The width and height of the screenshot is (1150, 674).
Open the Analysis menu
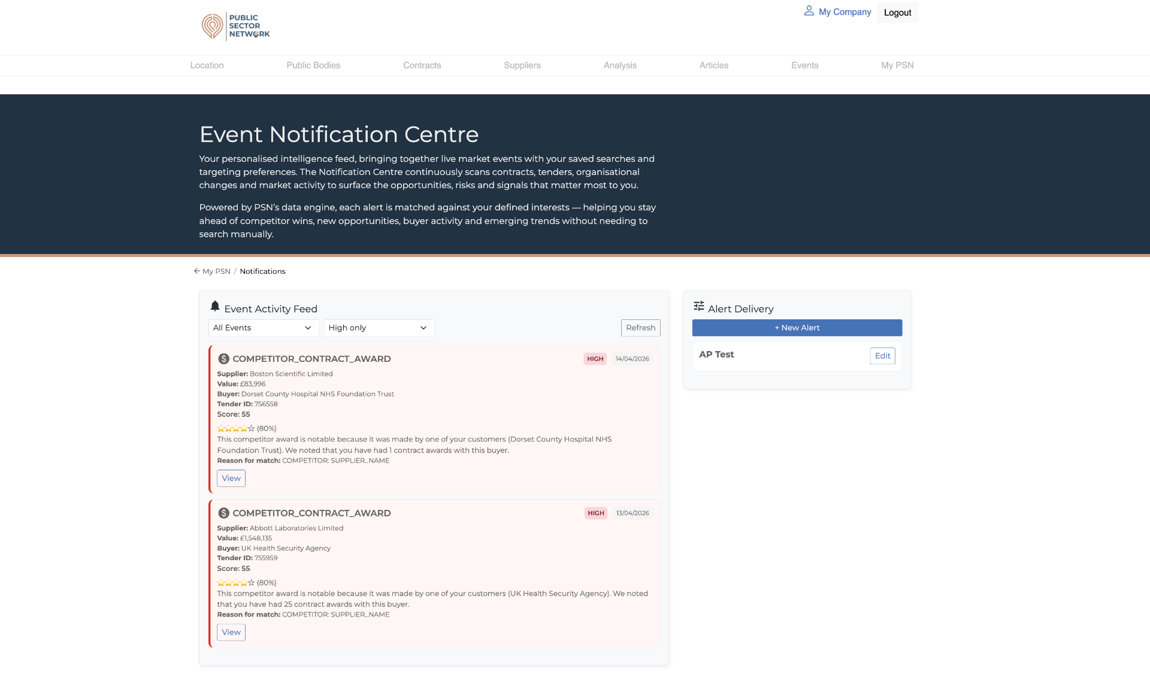coord(620,65)
